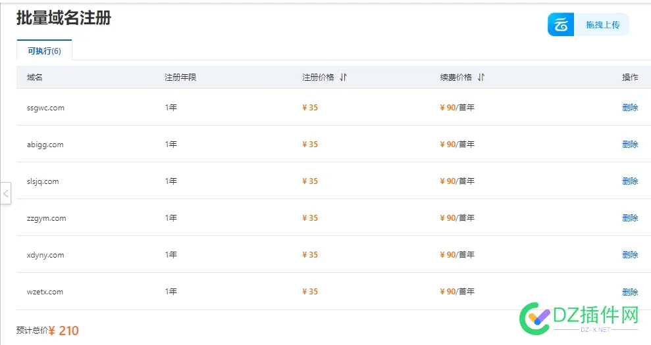The height and width of the screenshot is (345, 651).
Task: Select the 可执行(6) tab
Action: tap(44, 51)
